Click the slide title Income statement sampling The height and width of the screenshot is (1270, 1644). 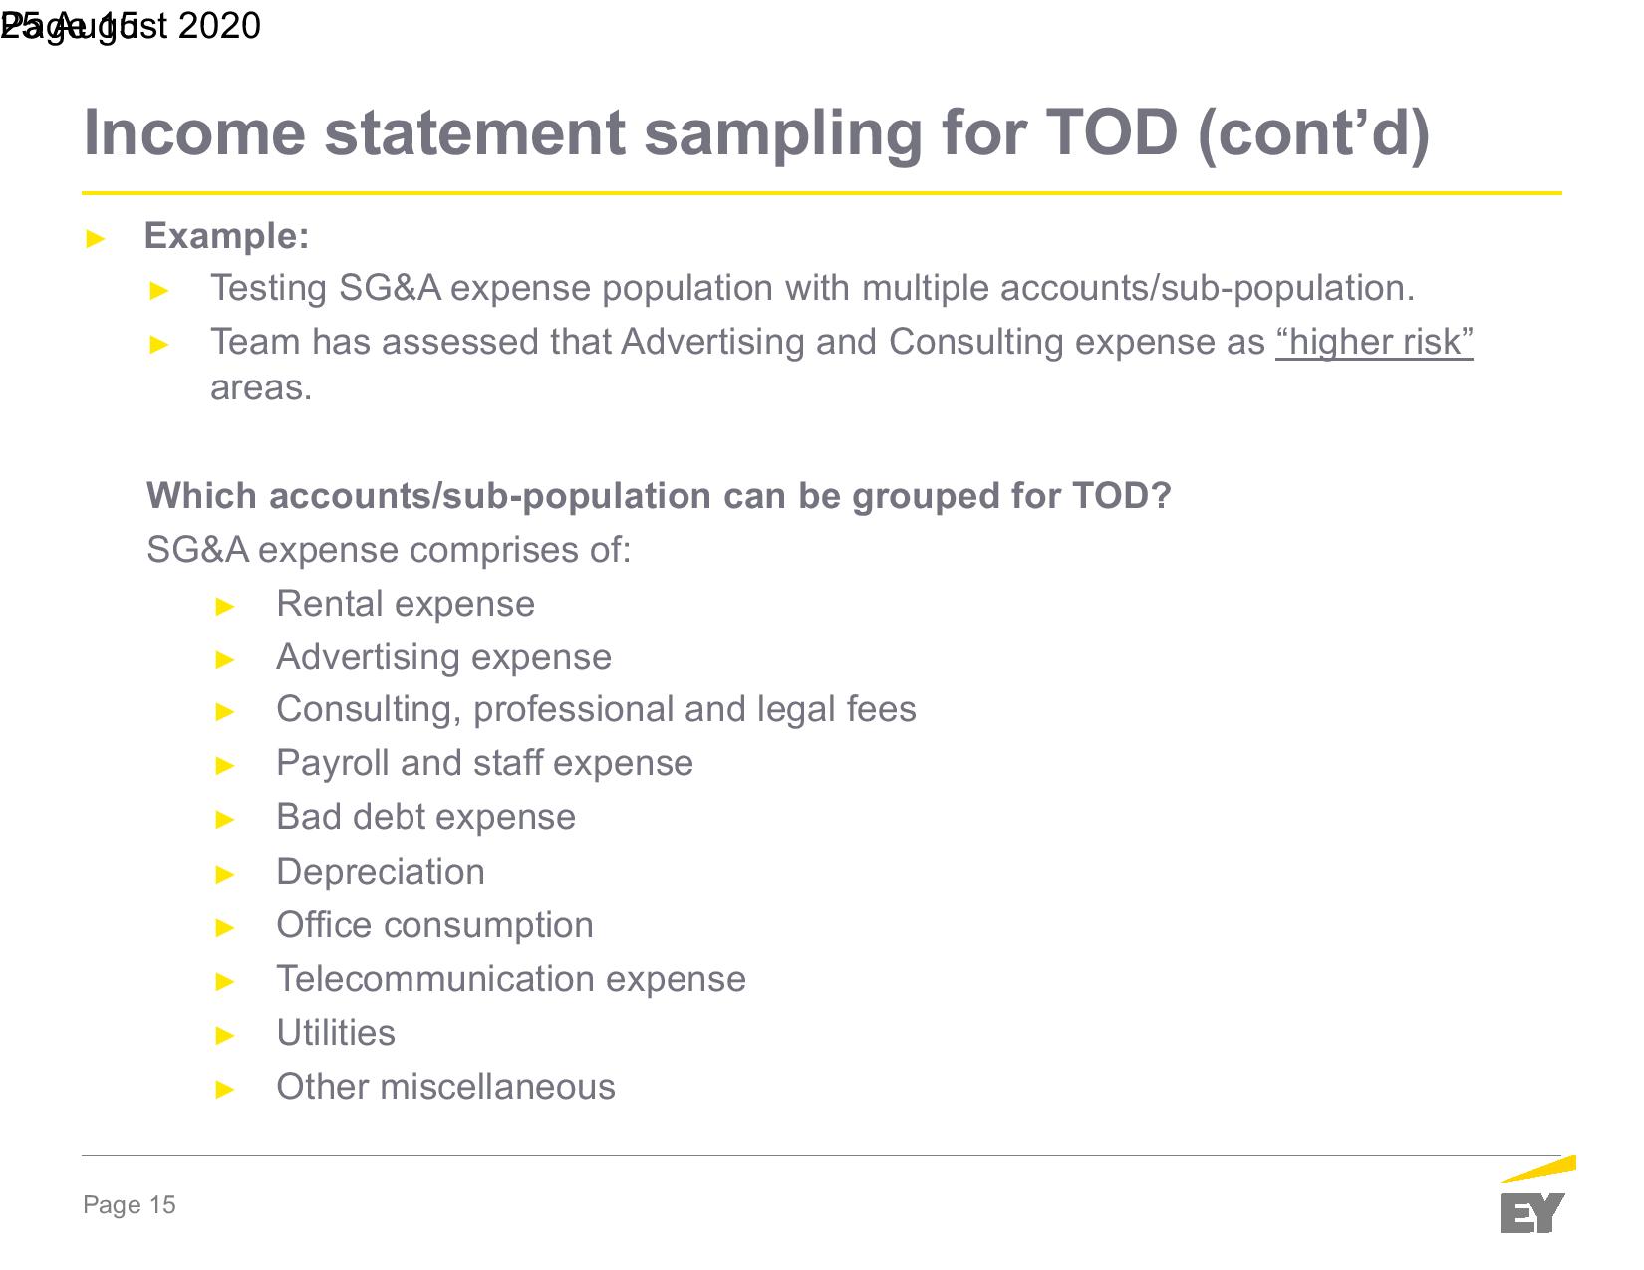tap(755, 132)
